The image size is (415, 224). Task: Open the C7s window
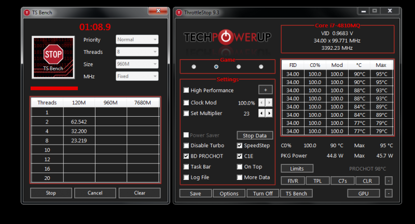342,181
